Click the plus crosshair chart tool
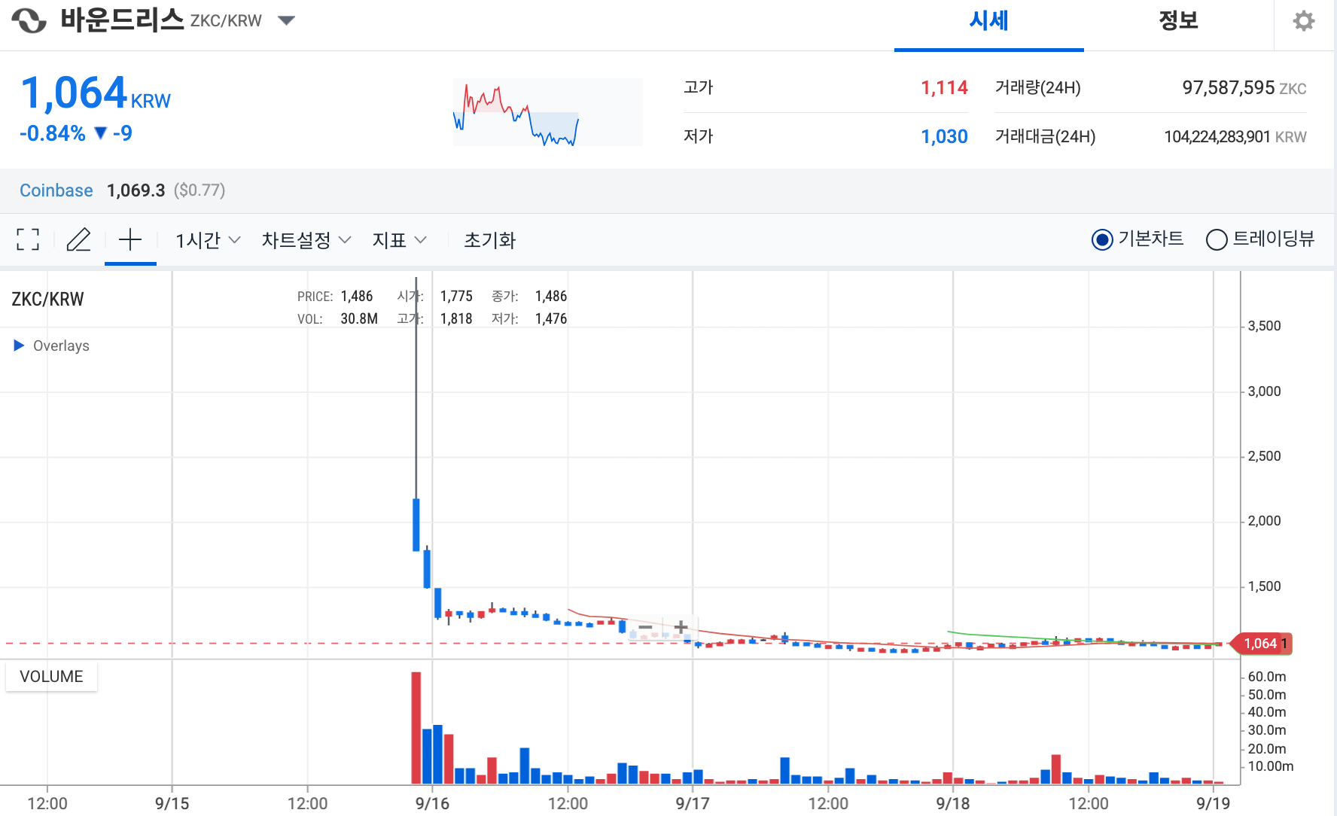This screenshot has height=816, width=1337. pyautogui.click(x=129, y=239)
